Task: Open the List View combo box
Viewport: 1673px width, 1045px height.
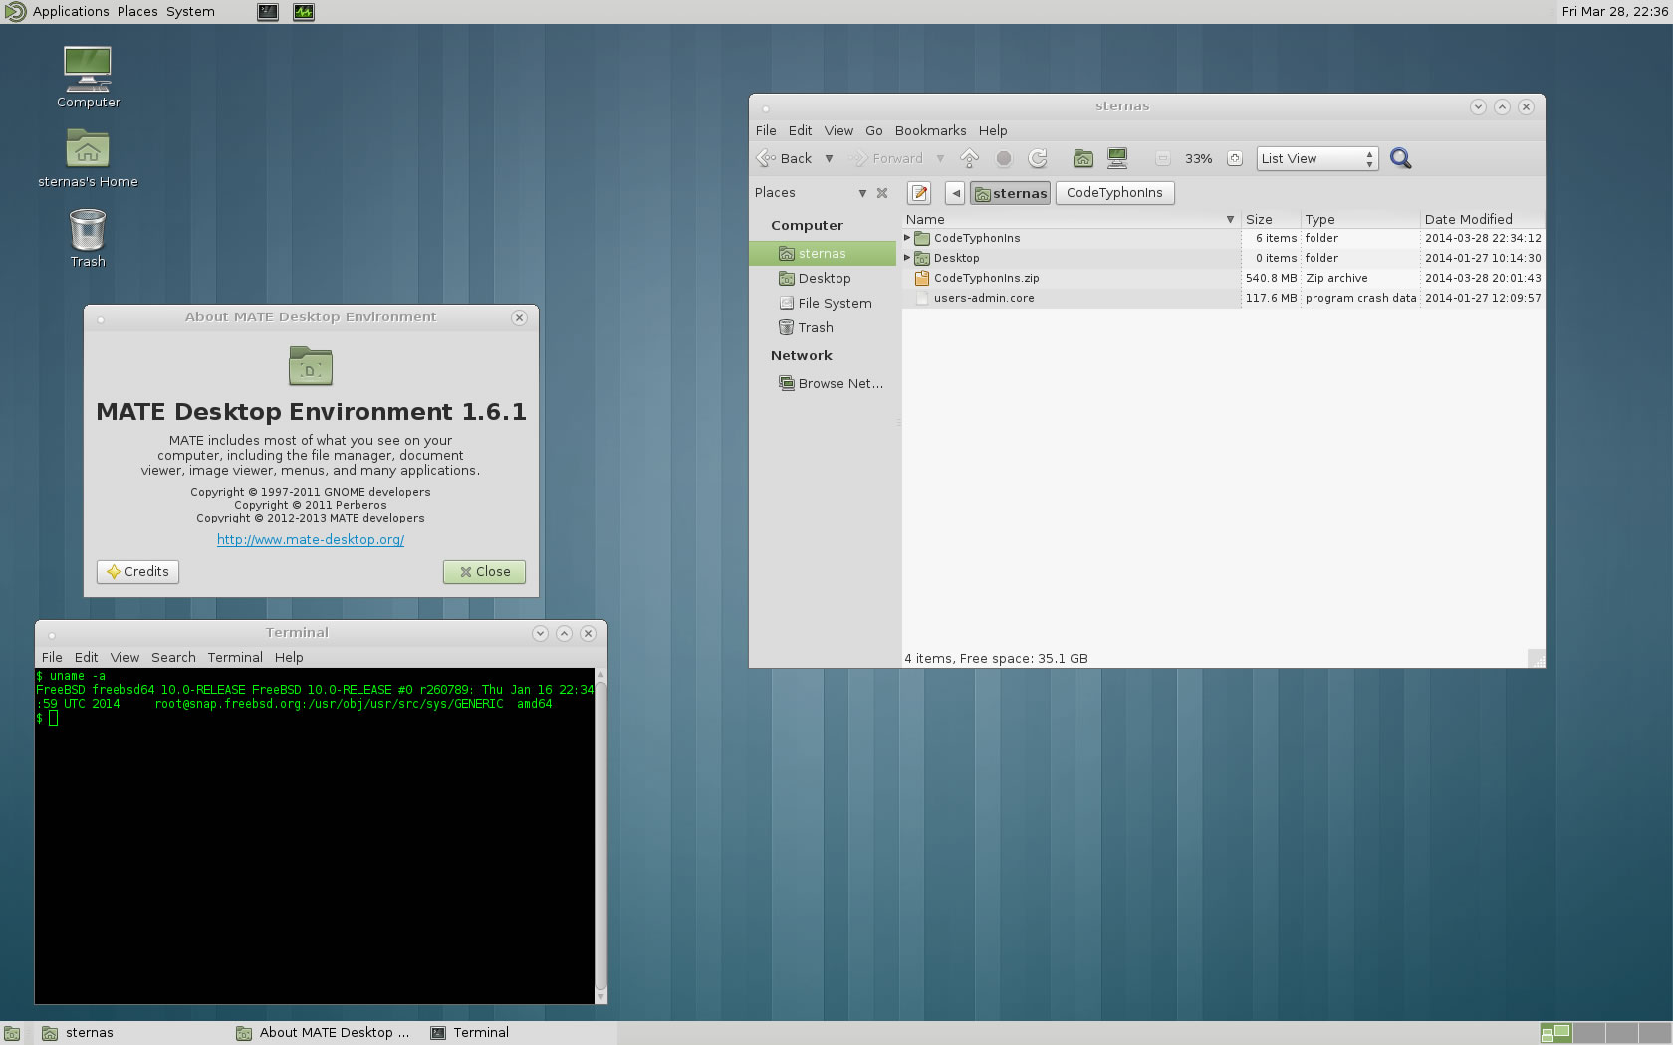Action: point(1317,158)
